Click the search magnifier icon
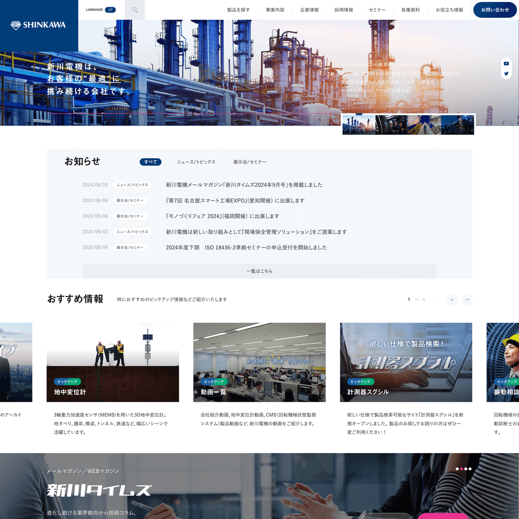The image size is (519, 519). point(135,10)
